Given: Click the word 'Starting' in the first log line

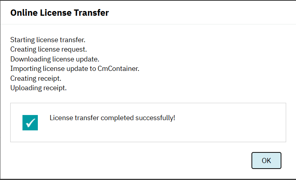Looking at the screenshot, I should [22, 40].
